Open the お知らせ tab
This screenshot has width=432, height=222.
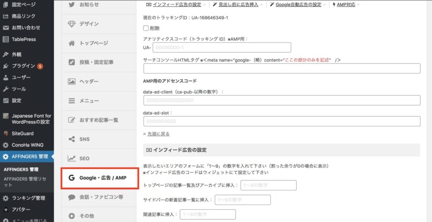pos(99,5)
